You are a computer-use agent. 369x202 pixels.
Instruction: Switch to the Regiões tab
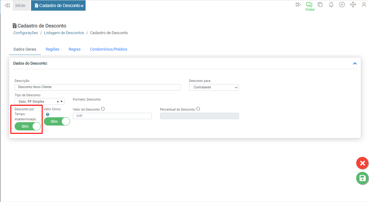pyautogui.click(x=52, y=49)
